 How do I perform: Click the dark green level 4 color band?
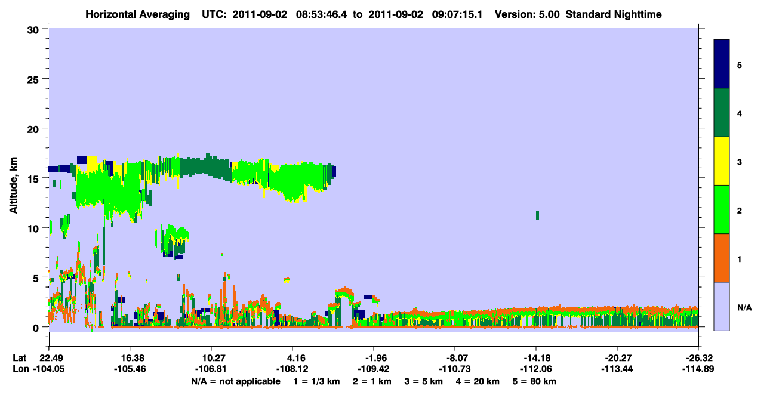[x=722, y=113]
